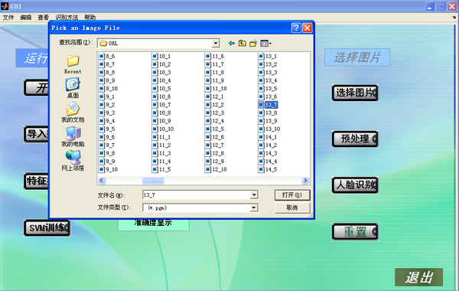Click the 取消 button

coord(292,208)
